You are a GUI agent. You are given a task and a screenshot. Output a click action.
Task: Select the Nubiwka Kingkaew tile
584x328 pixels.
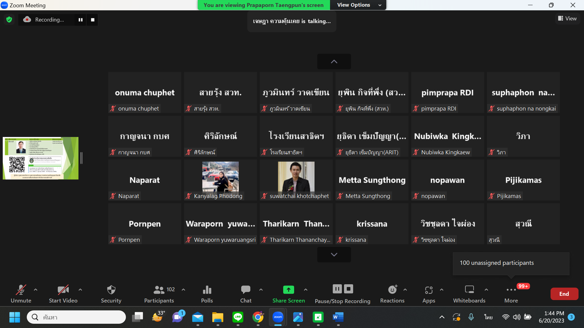(448, 136)
